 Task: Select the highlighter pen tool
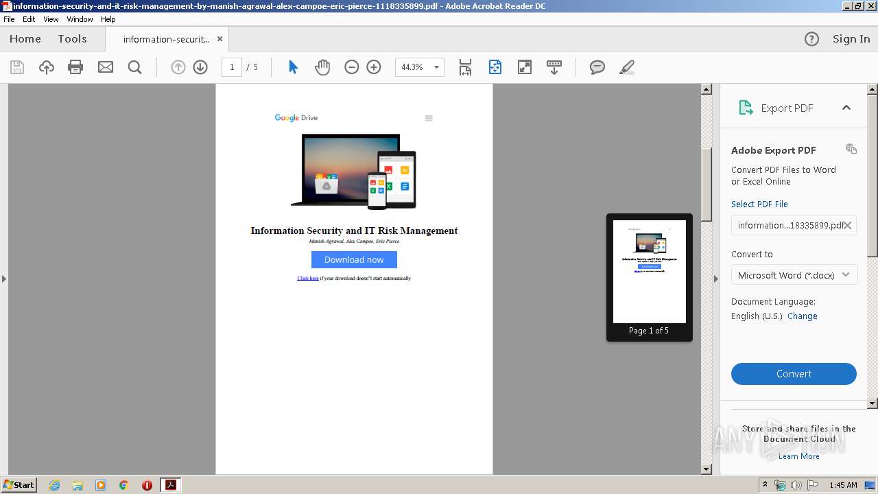[x=626, y=67]
